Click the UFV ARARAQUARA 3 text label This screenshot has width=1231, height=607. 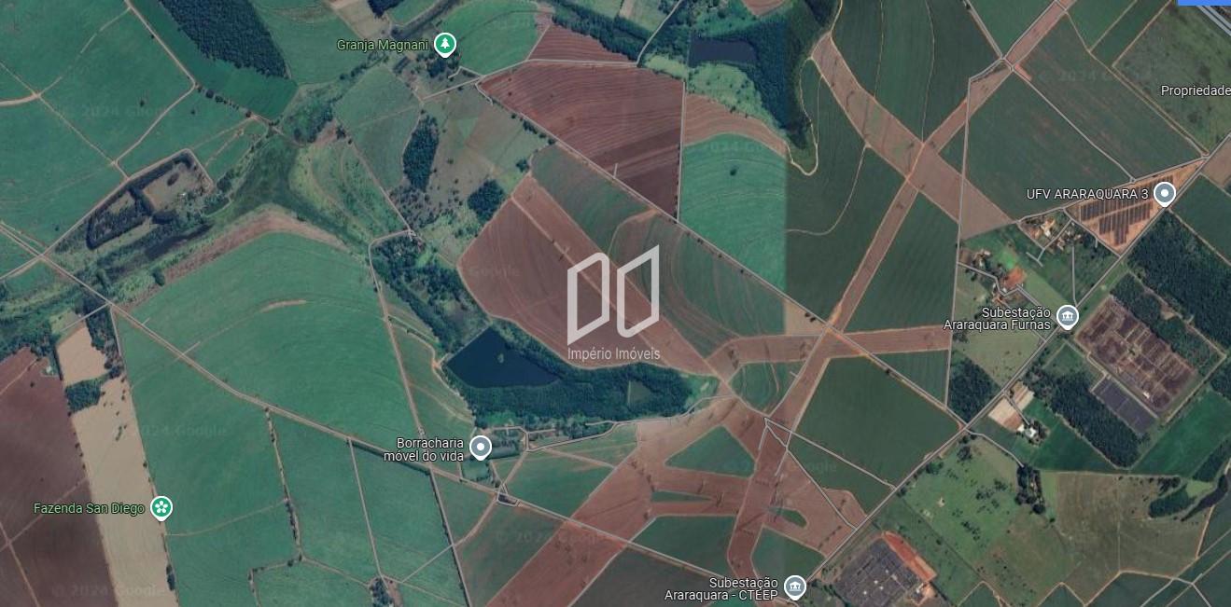pos(1087,194)
